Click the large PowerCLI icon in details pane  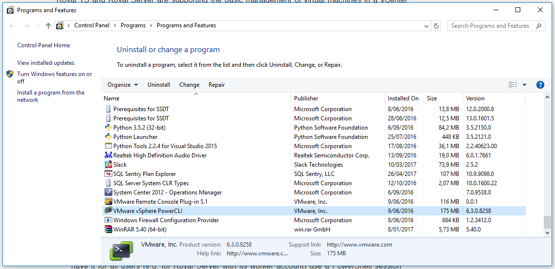[x=121, y=250]
